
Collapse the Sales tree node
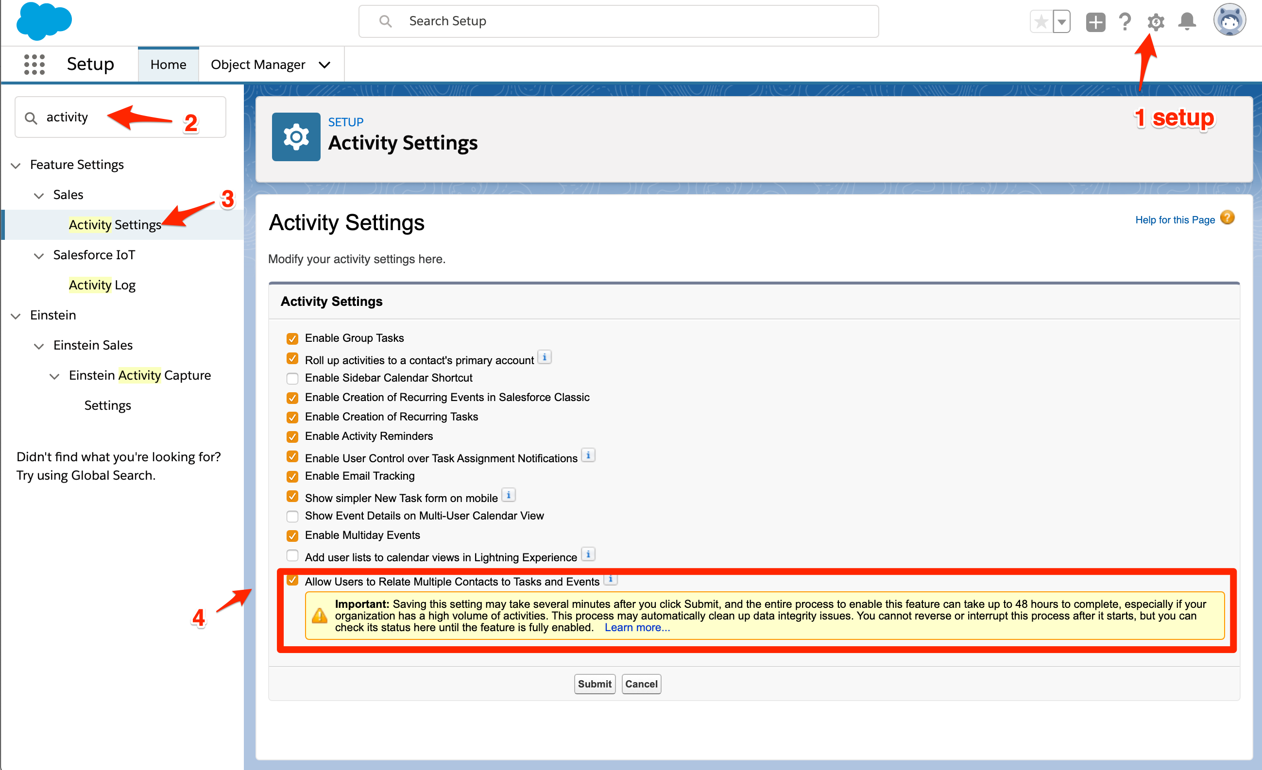39,196
